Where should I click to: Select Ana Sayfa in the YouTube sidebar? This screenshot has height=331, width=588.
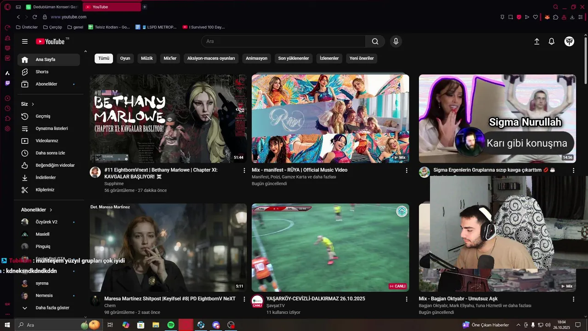tap(49, 60)
